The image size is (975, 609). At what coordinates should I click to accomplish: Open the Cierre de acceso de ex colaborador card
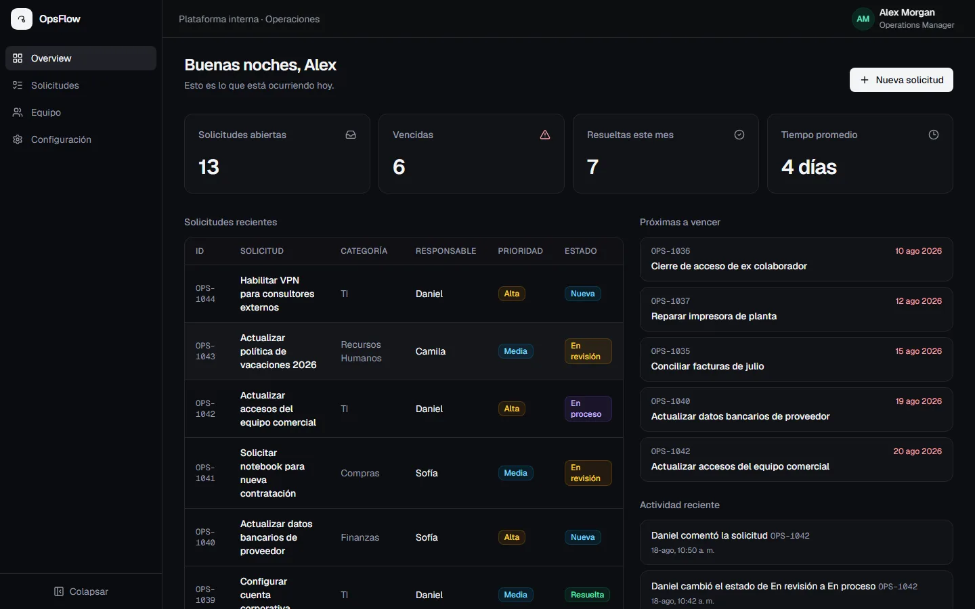click(x=796, y=259)
